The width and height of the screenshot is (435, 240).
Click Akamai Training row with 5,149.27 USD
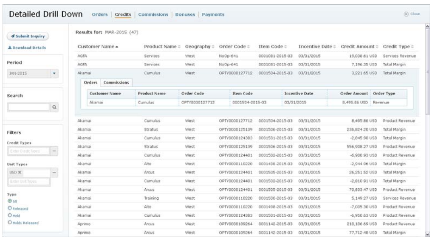[247, 198]
